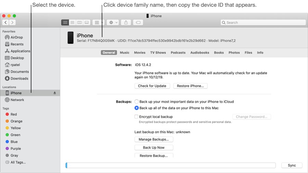Click the Search field

point(263,23)
